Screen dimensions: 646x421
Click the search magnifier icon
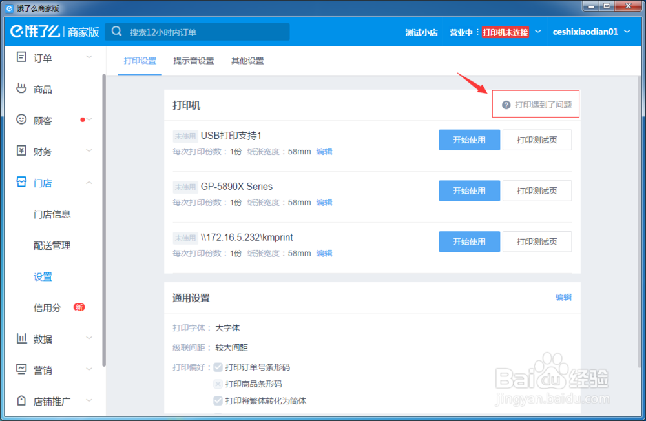coord(116,31)
